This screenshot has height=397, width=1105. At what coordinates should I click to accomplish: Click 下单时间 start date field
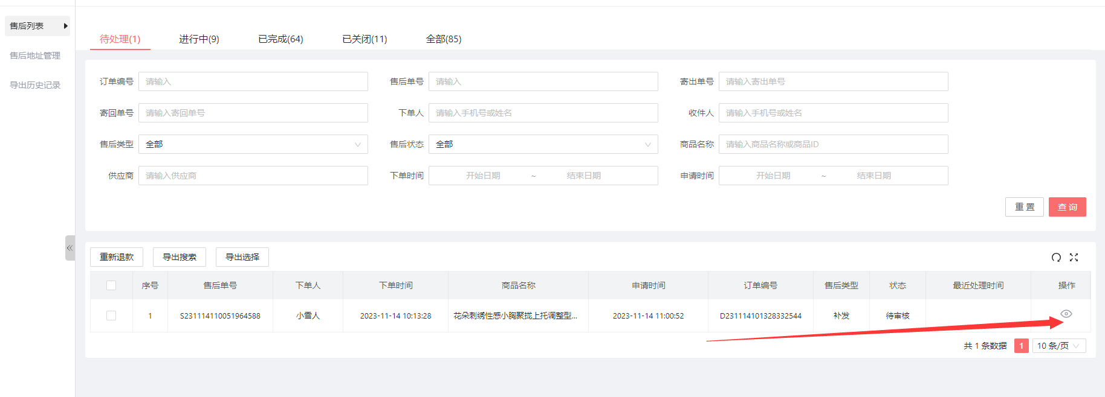[x=482, y=176]
